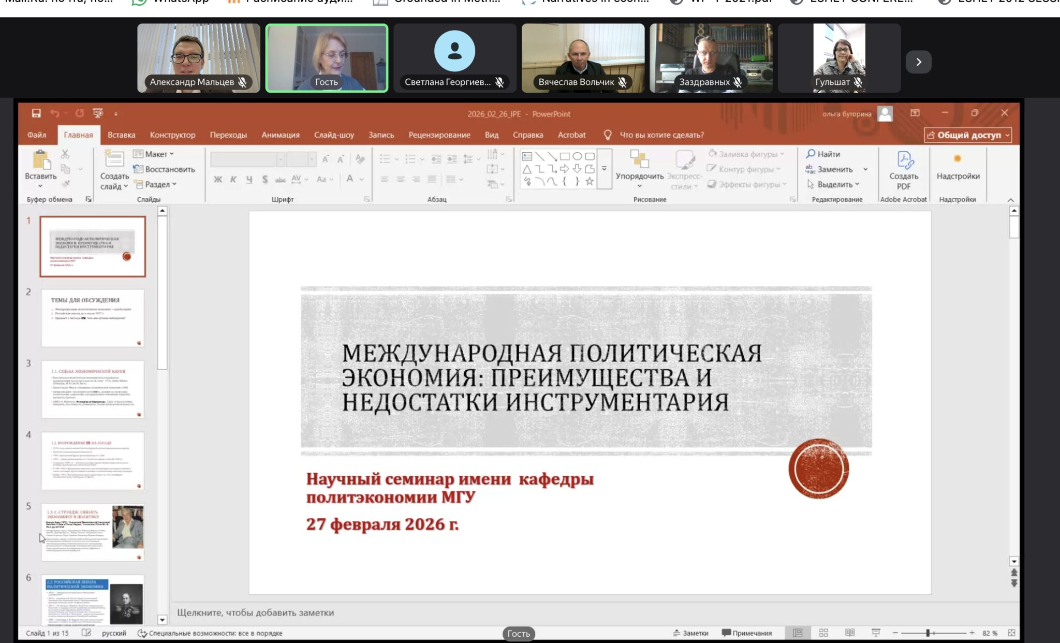Click the Paste (Вставить) clipboard icon

[x=41, y=160]
